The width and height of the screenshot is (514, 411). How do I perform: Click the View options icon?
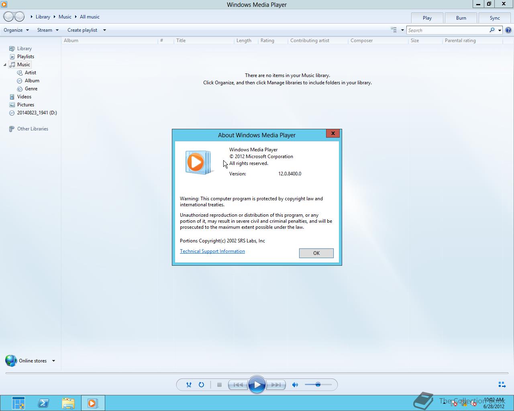pyautogui.click(x=394, y=30)
